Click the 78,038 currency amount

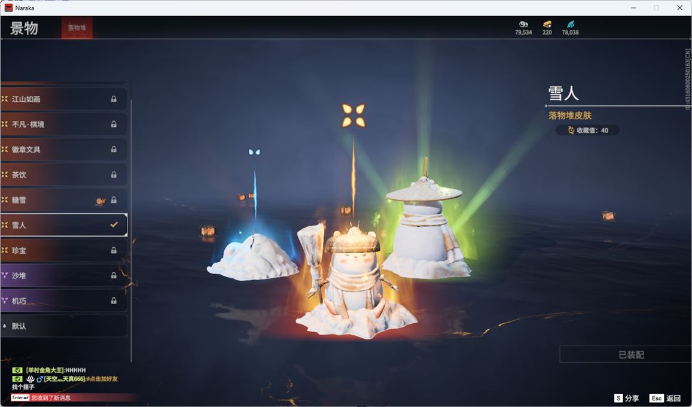(570, 32)
